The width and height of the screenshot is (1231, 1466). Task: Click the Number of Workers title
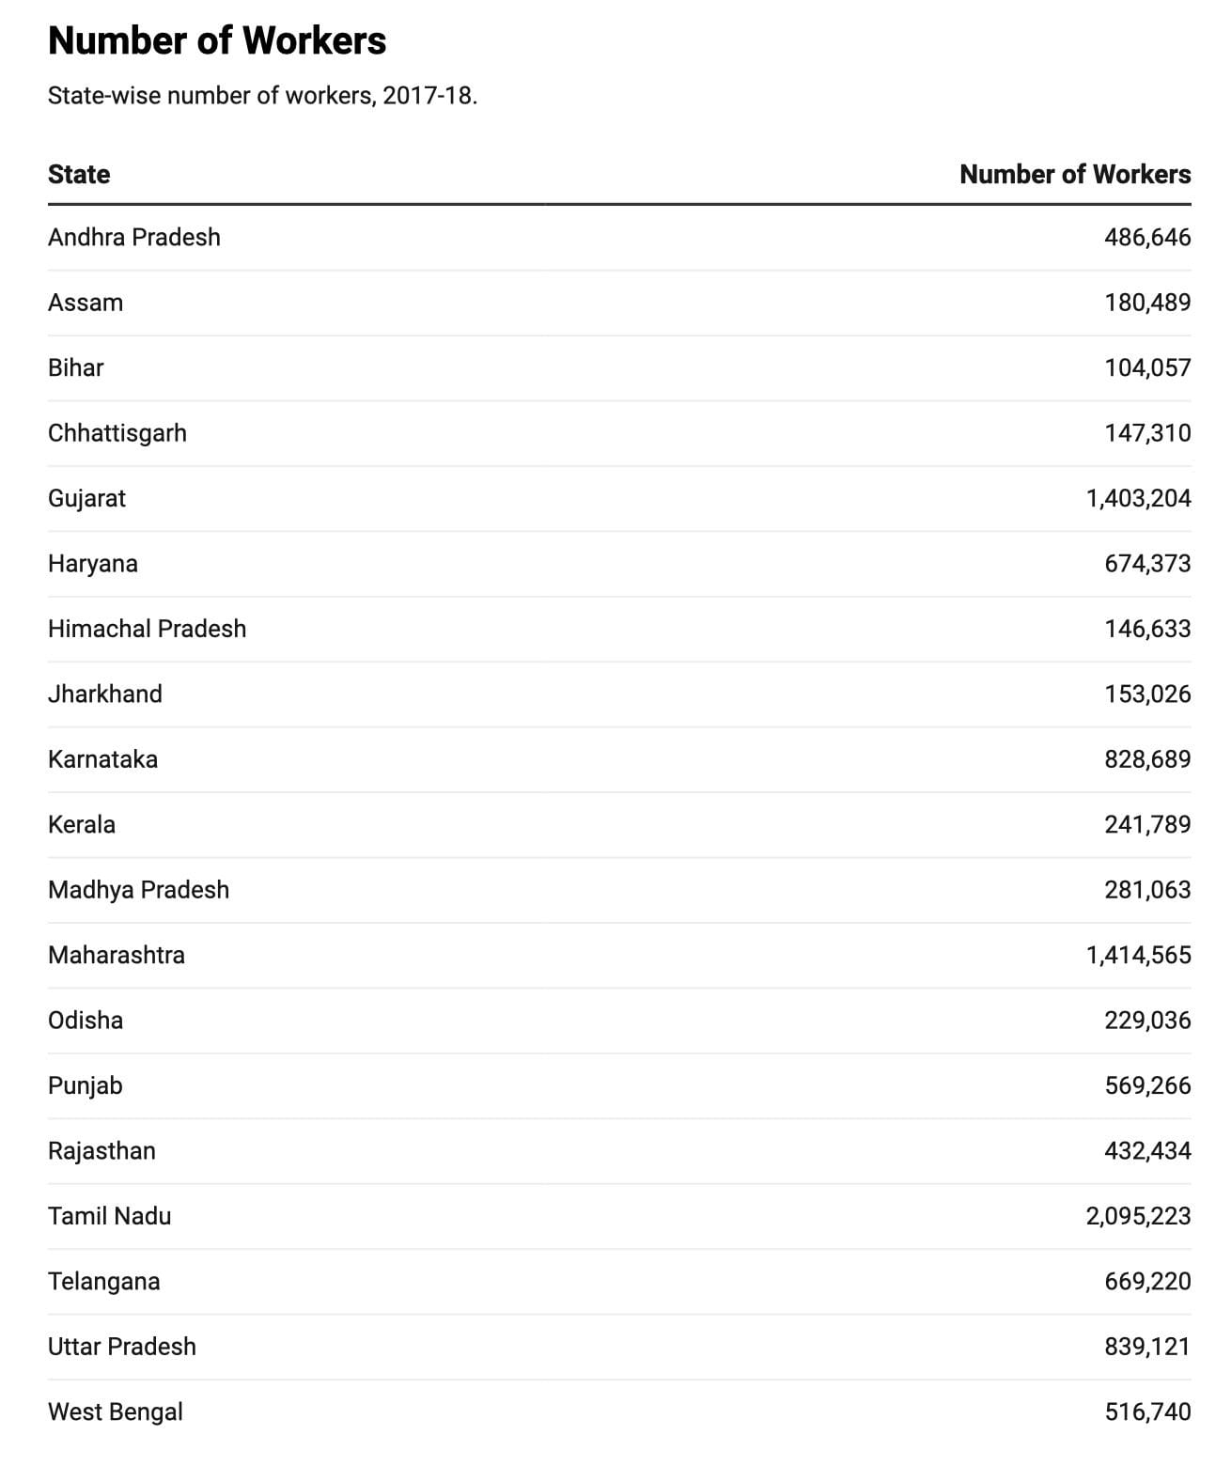(217, 41)
